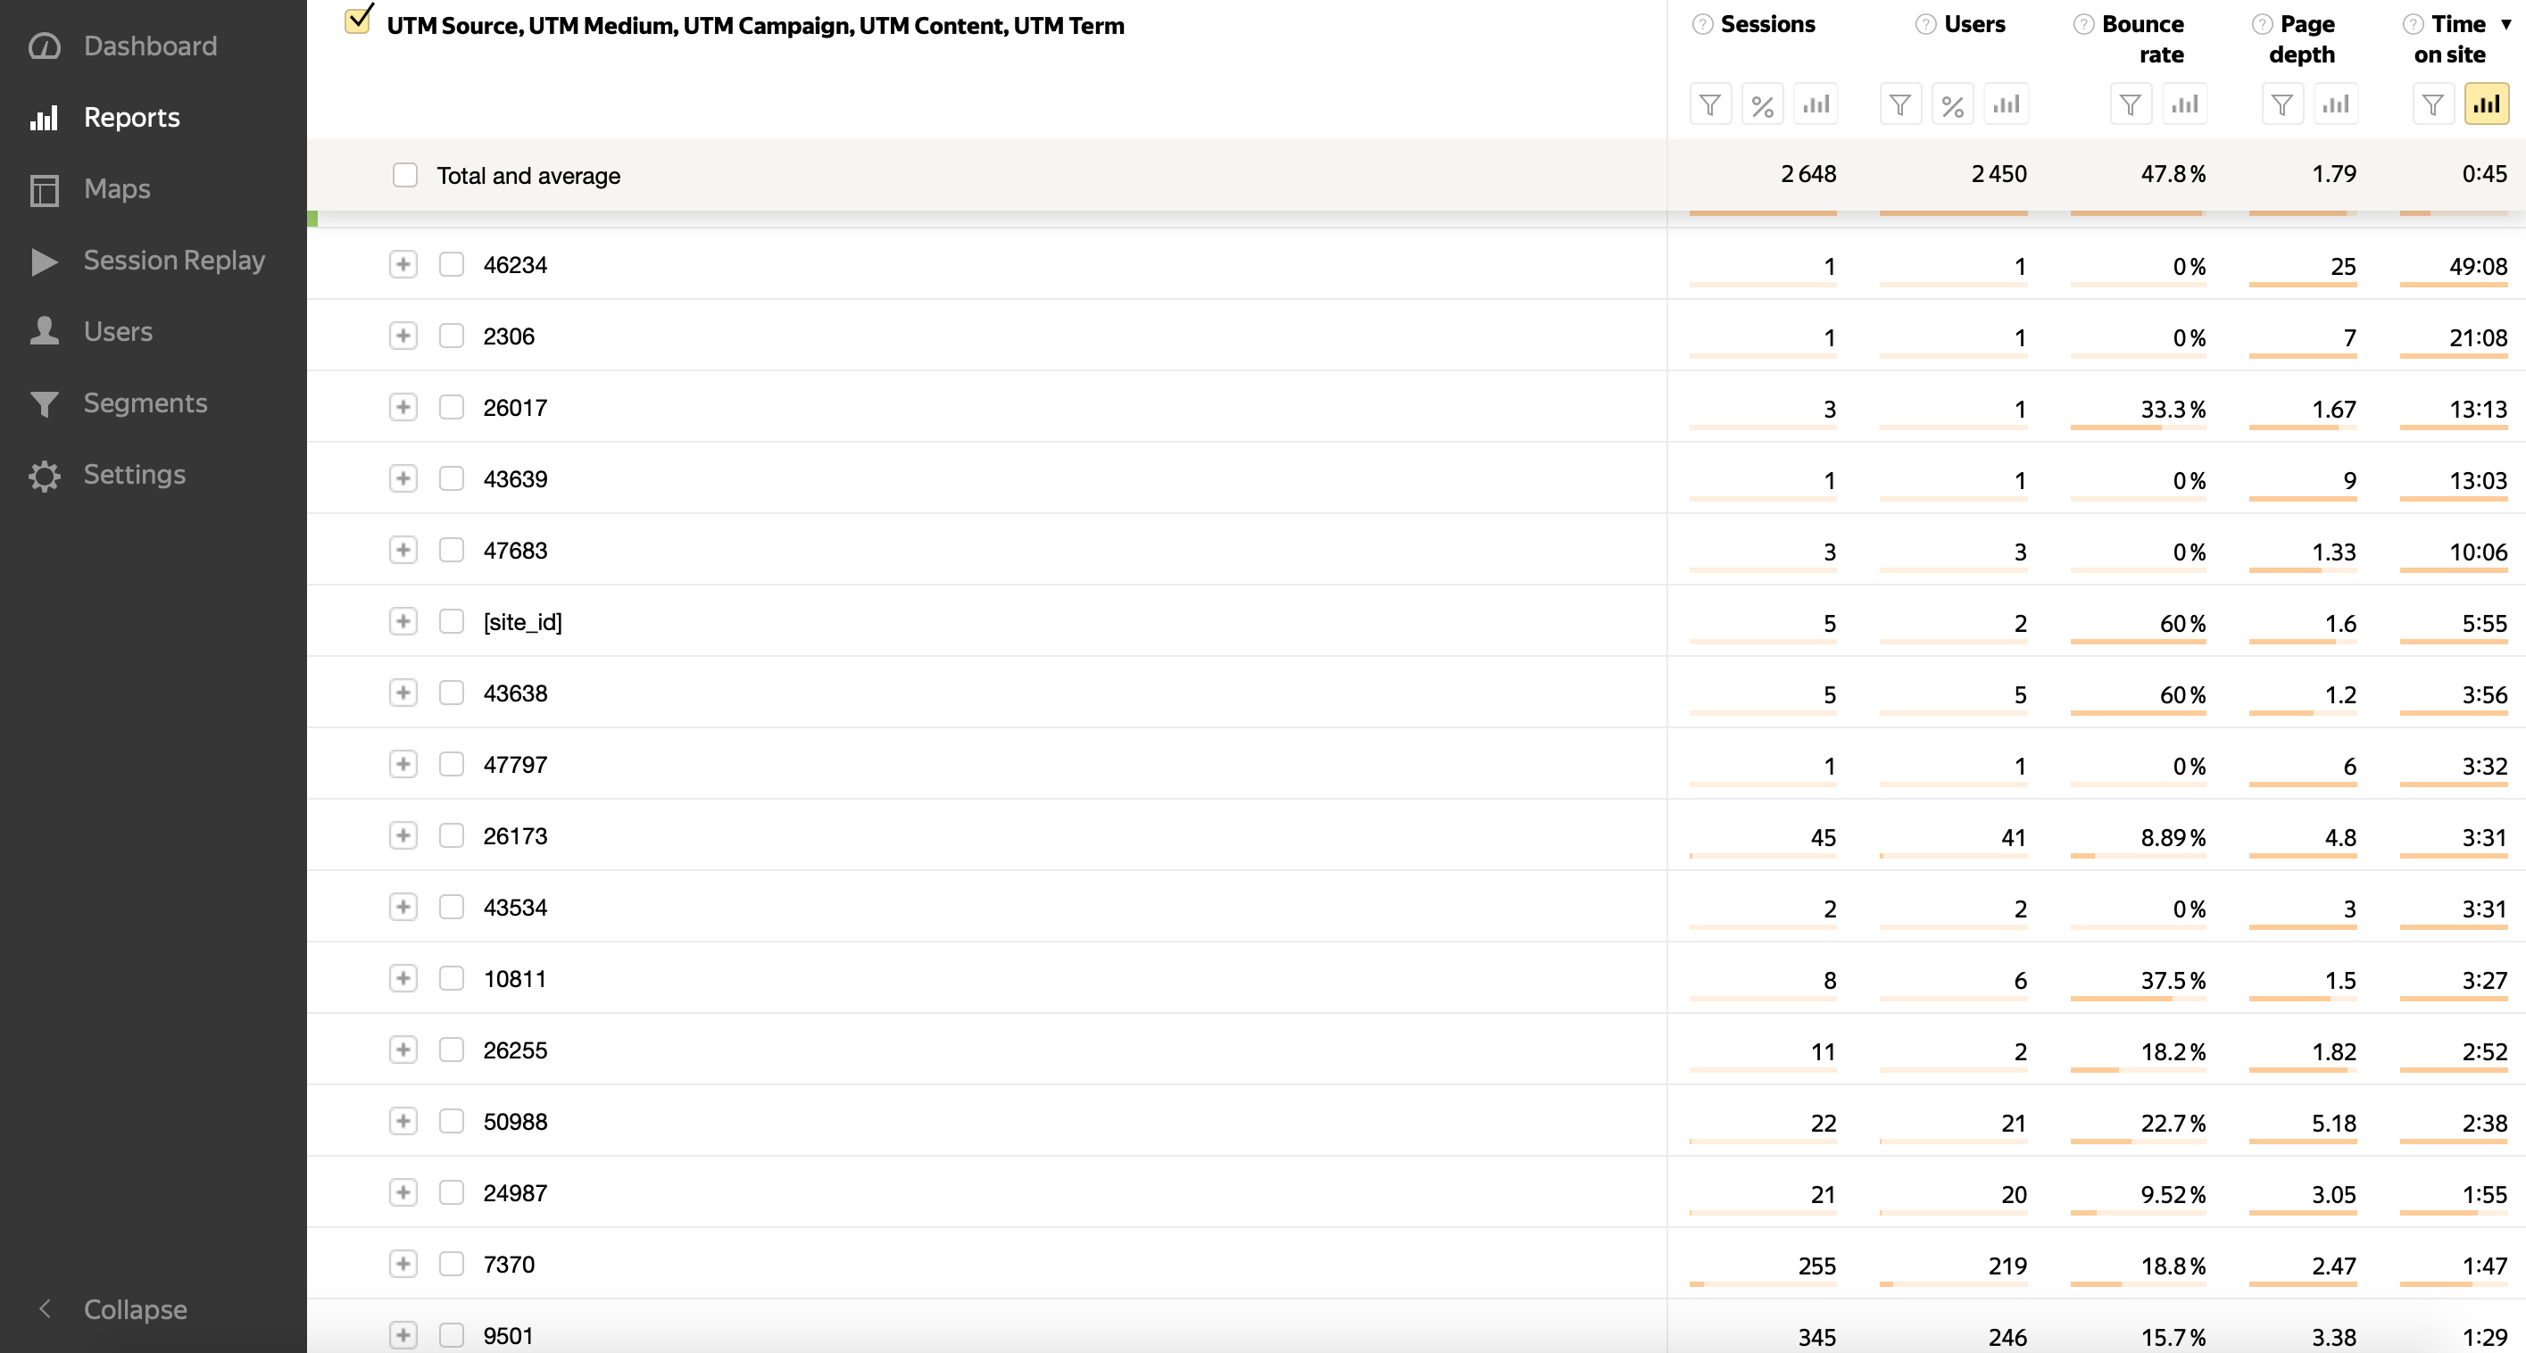The height and width of the screenshot is (1353, 2526).
Task: Click the Time on site value 49:08
Action: pyautogui.click(x=2478, y=267)
